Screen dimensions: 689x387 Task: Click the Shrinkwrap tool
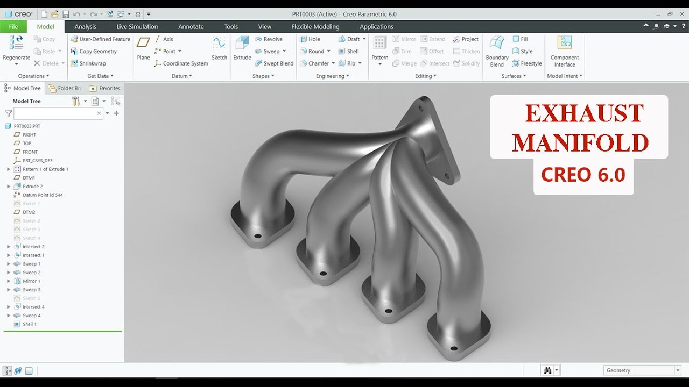88,63
